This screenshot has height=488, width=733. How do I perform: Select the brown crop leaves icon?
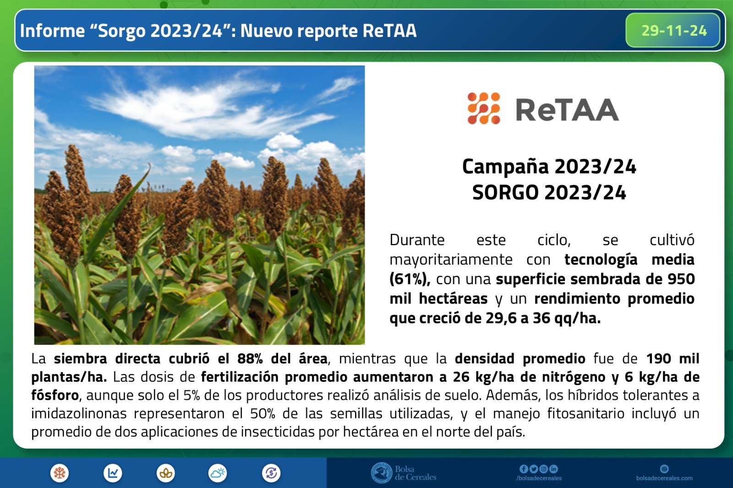tap(166, 473)
